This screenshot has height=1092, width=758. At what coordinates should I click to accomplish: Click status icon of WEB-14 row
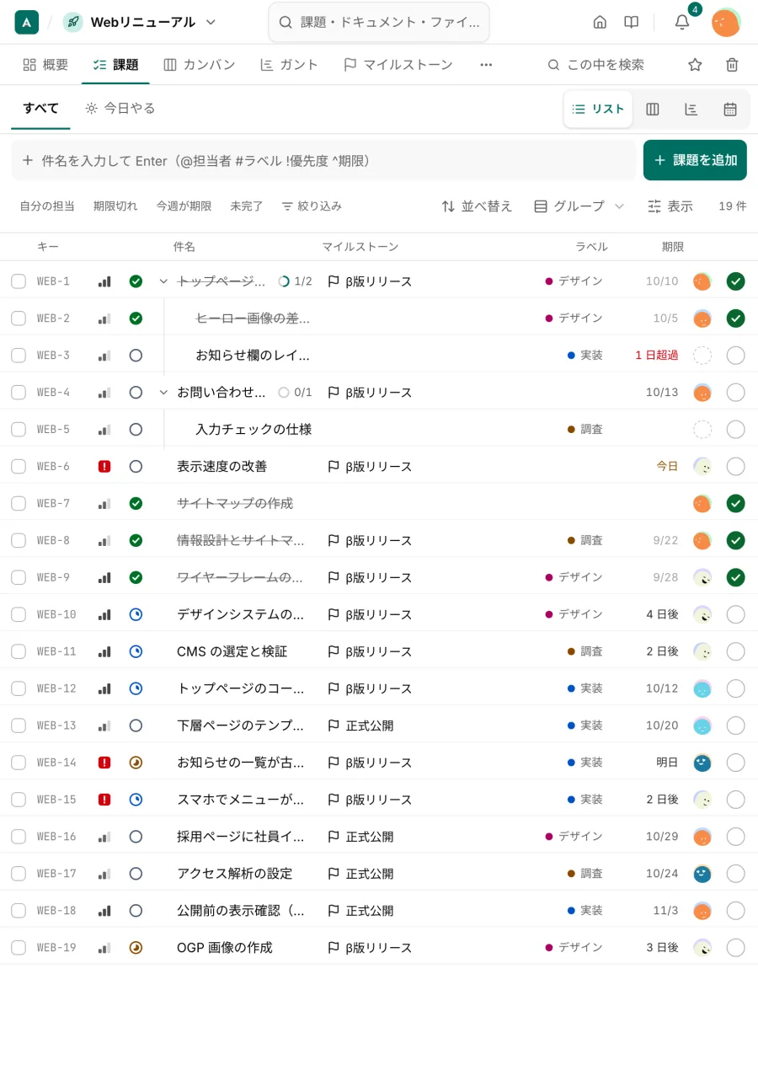(136, 763)
